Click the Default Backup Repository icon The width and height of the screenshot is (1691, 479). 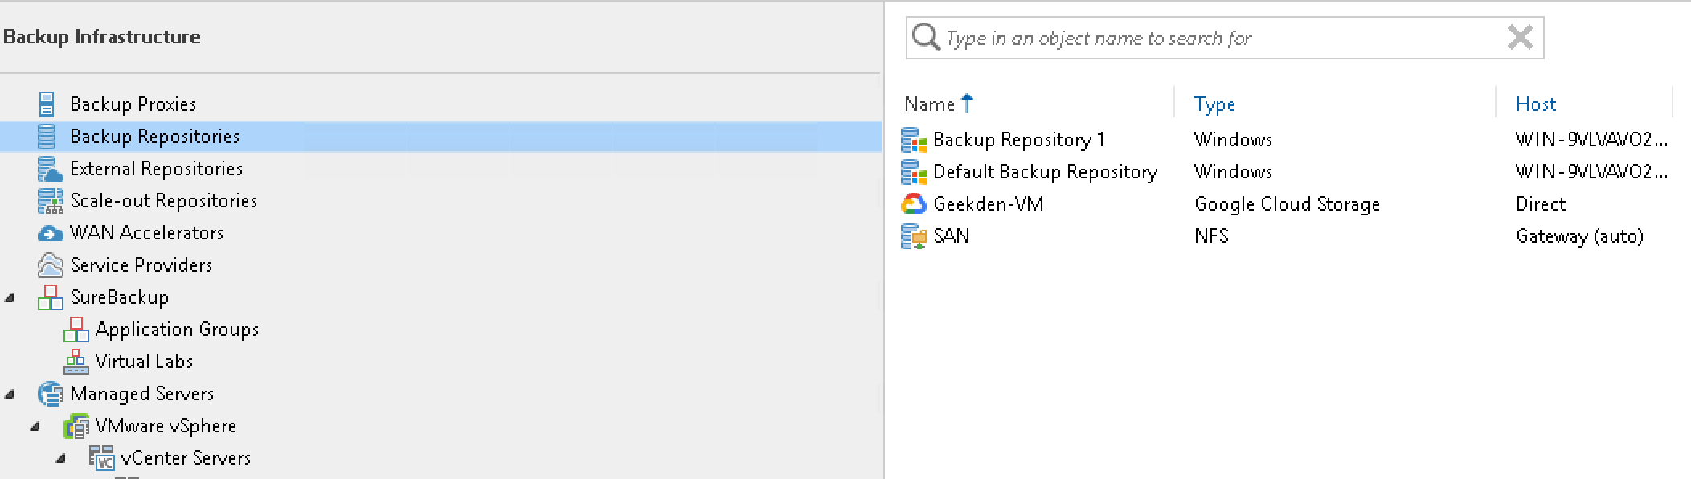914,172
